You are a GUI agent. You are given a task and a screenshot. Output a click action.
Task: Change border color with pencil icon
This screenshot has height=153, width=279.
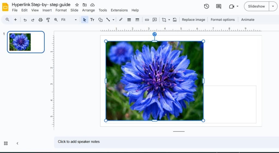(x=121, y=20)
